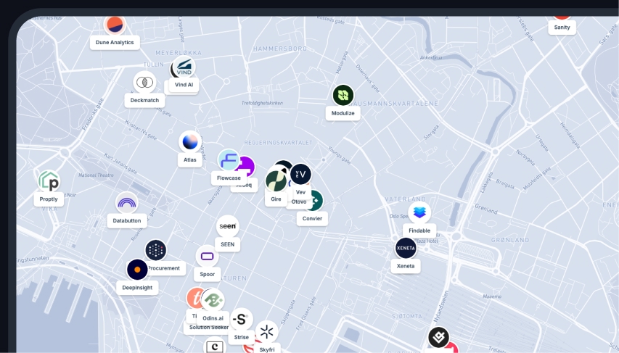Select the Procurement label tag
Image resolution: width=619 pixels, height=353 pixels.
(164, 268)
